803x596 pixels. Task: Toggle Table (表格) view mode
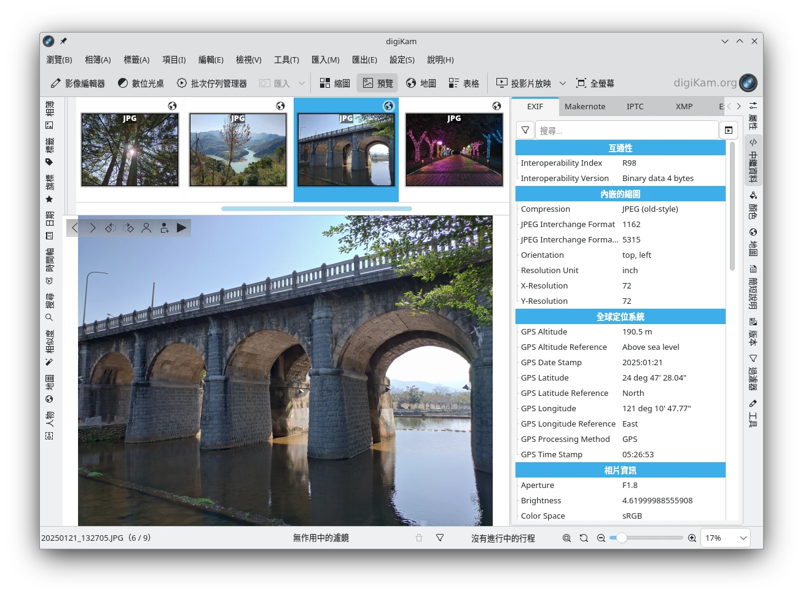(x=464, y=83)
